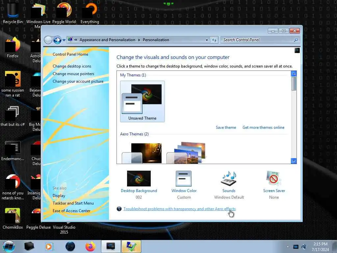Open Change mouse pointers link

coord(73,74)
